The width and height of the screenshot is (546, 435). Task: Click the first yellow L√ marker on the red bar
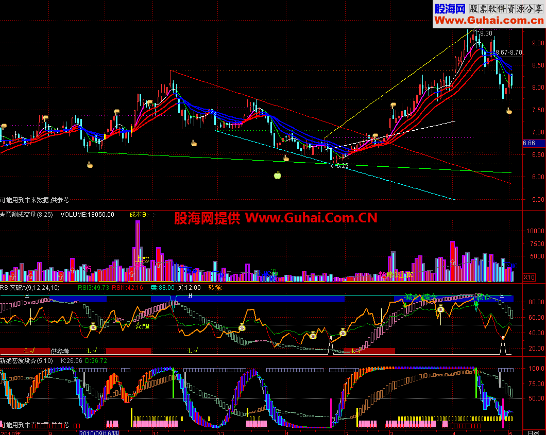[29, 351]
